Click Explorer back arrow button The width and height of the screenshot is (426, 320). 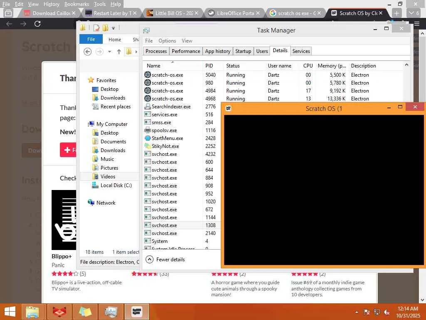click(87, 51)
